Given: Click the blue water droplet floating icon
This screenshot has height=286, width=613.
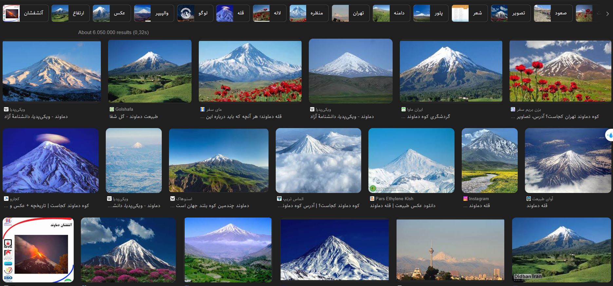Looking at the screenshot, I should tap(609, 135).
